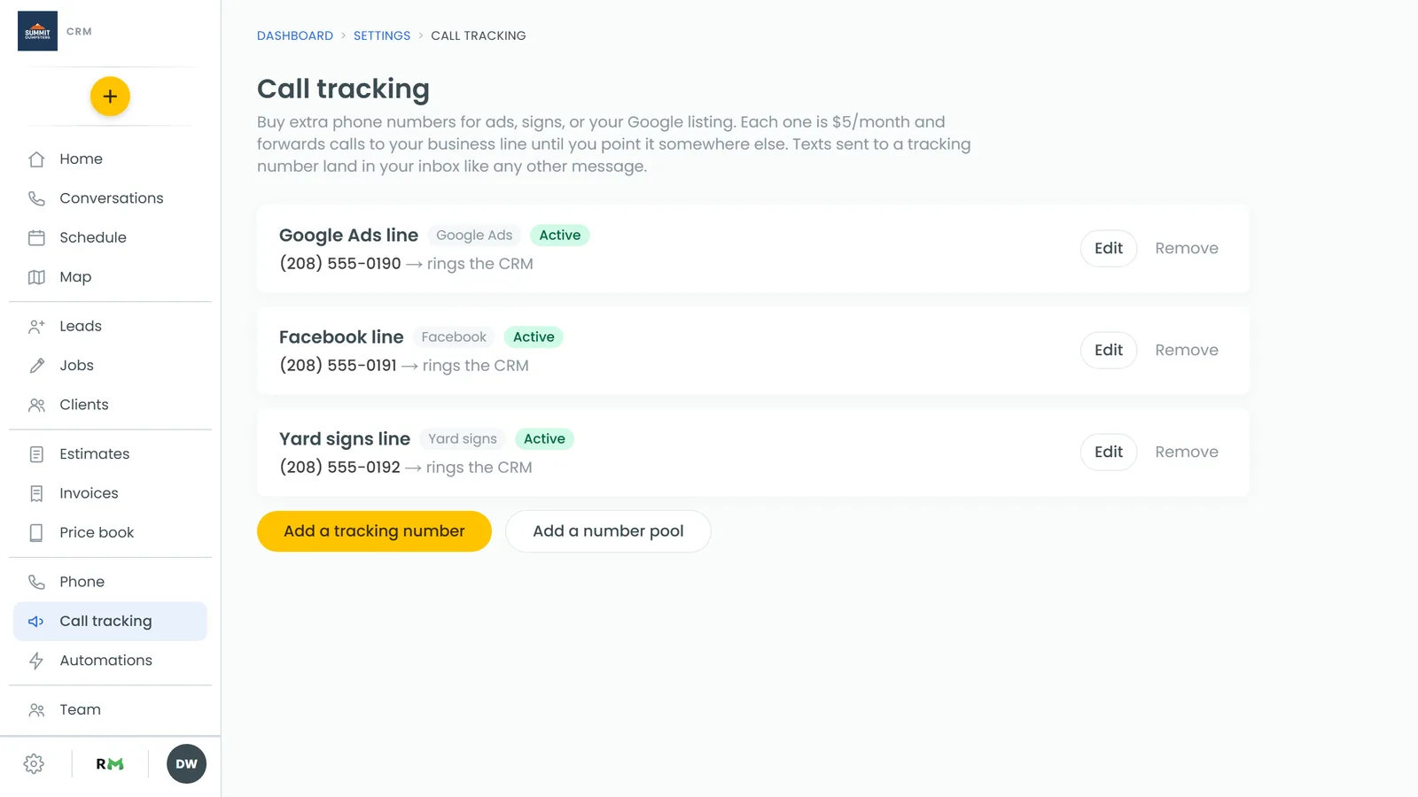This screenshot has height=797, width=1418.
Task: Open Conversations in sidebar
Action: (110, 198)
